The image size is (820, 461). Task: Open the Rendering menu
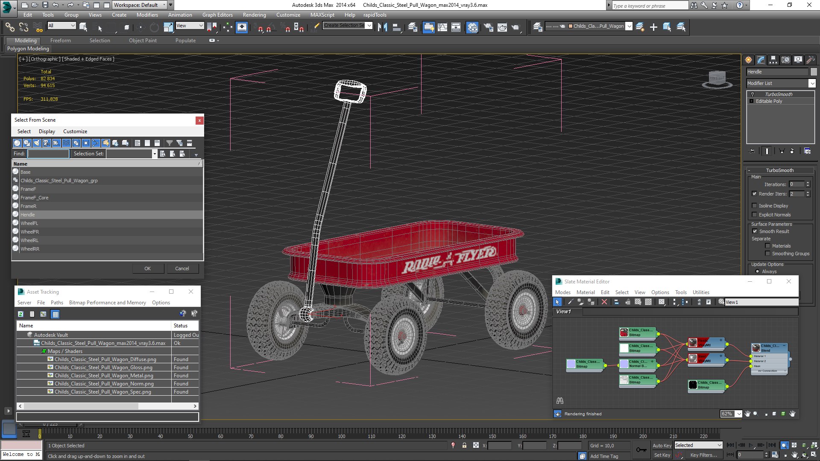coord(254,15)
